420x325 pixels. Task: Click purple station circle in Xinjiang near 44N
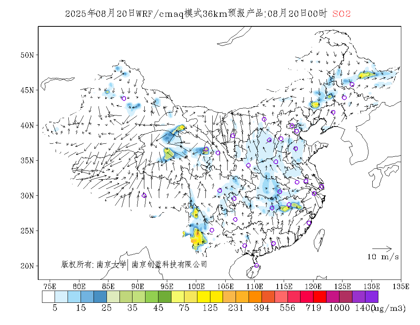point(124,98)
